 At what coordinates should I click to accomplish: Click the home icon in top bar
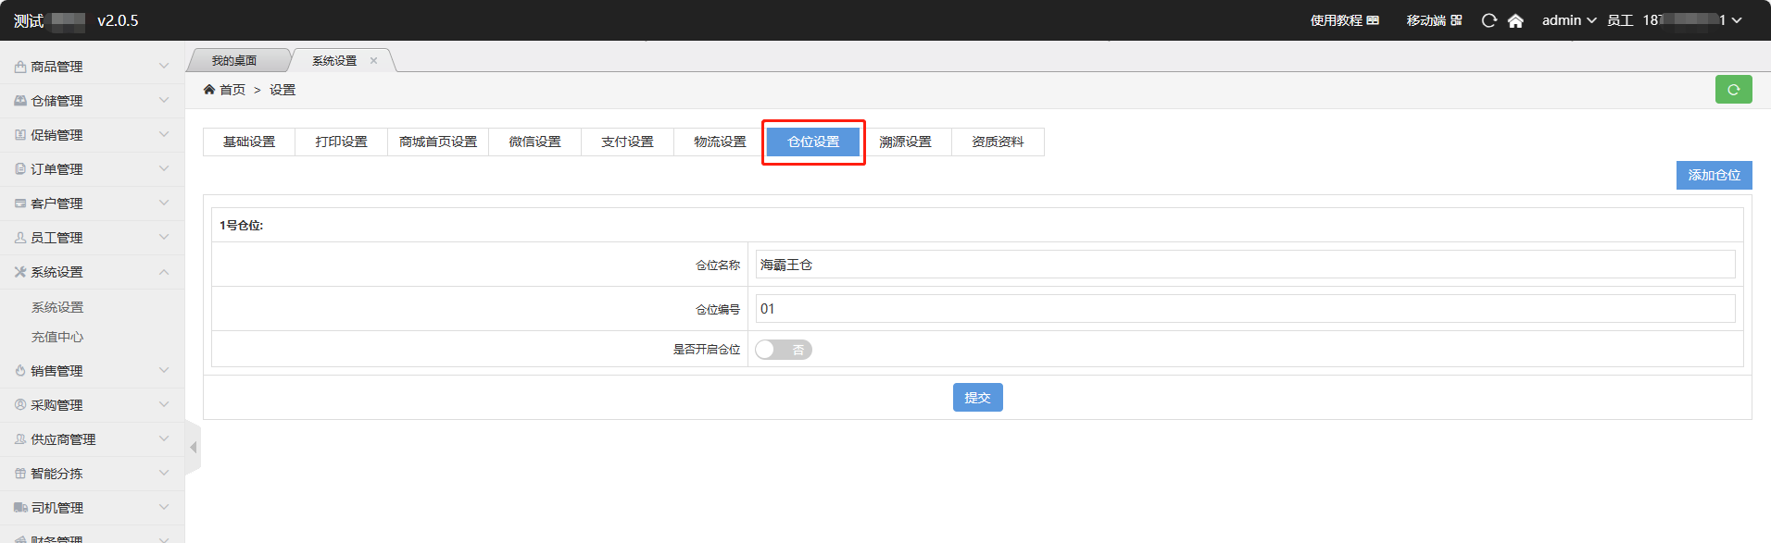coord(1515,20)
